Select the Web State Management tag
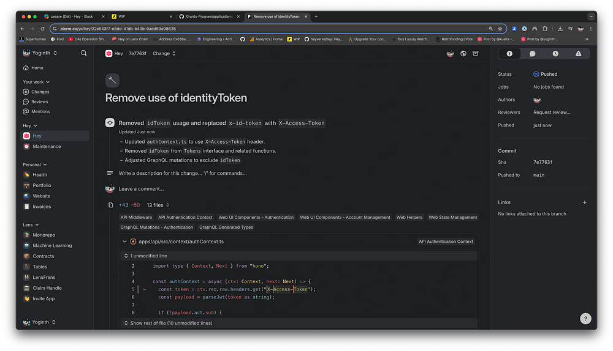This screenshot has height=351, width=613. pyautogui.click(x=452, y=217)
